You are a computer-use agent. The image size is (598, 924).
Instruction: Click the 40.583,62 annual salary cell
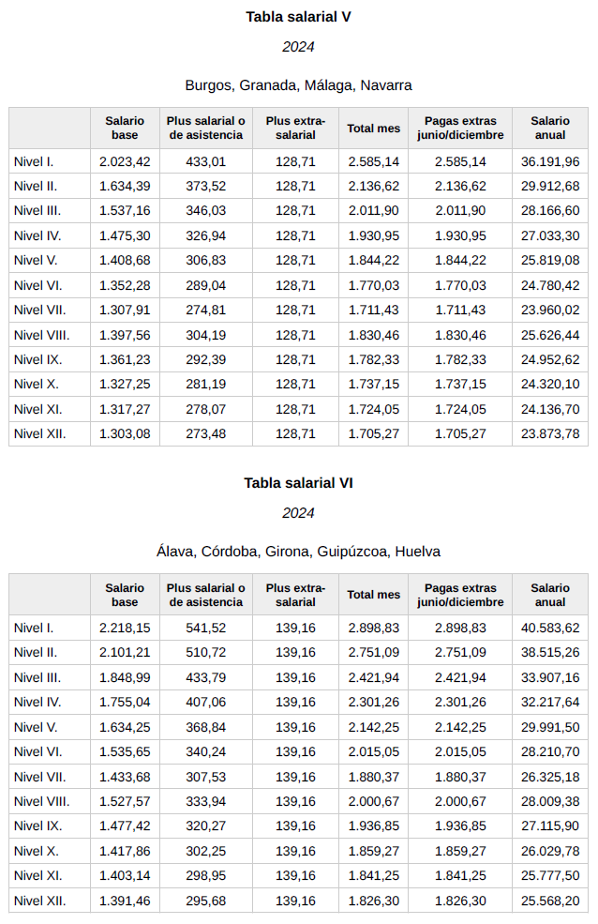tap(549, 628)
